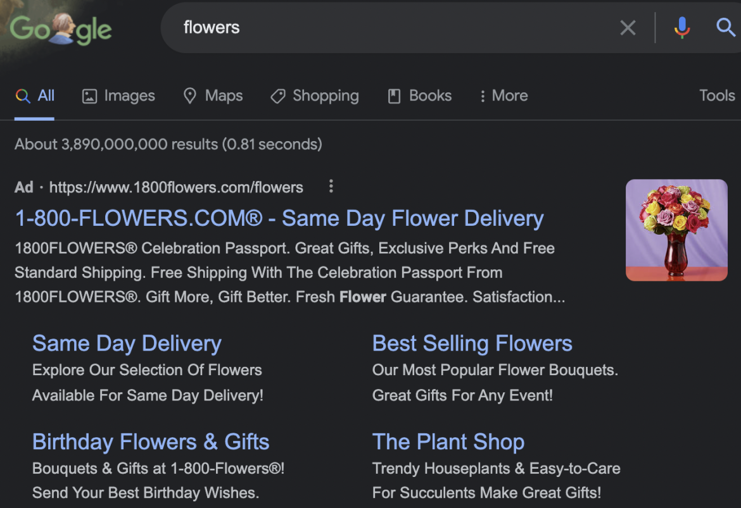
Task: Click the search magnifying glass icon
Action: tap(725, 27)
